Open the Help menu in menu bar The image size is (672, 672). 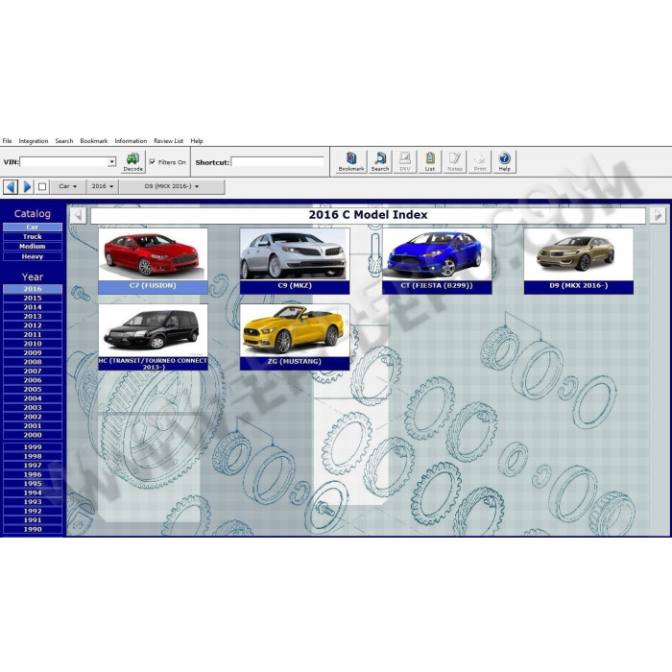click(197, 141)
